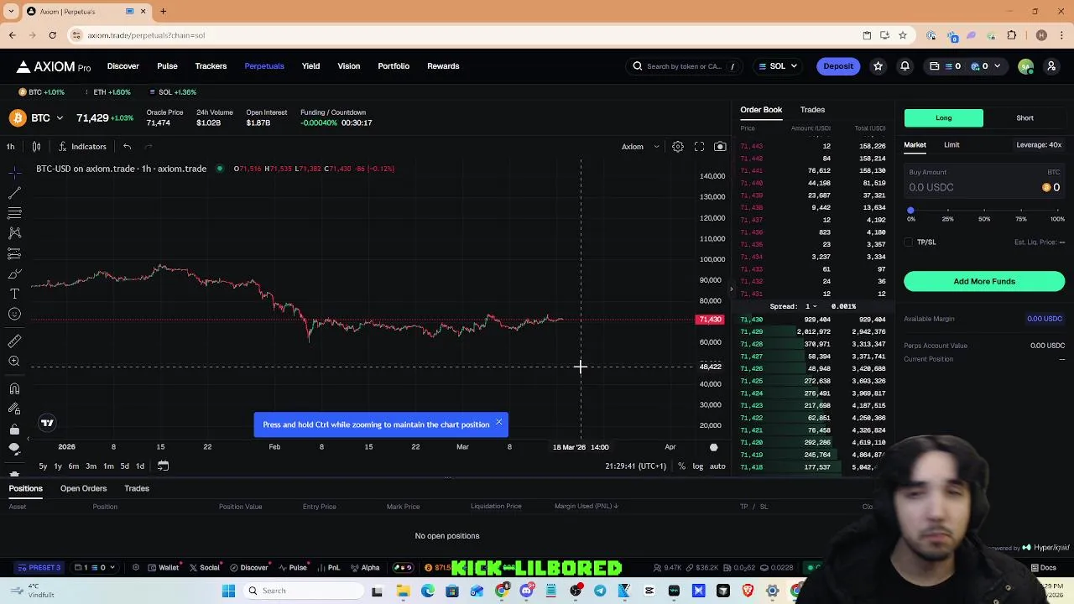Select the zoom in tool

pyautogui.click(x=14, y=361)
